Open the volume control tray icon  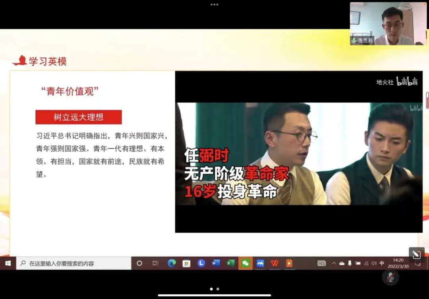coord(374,263)
